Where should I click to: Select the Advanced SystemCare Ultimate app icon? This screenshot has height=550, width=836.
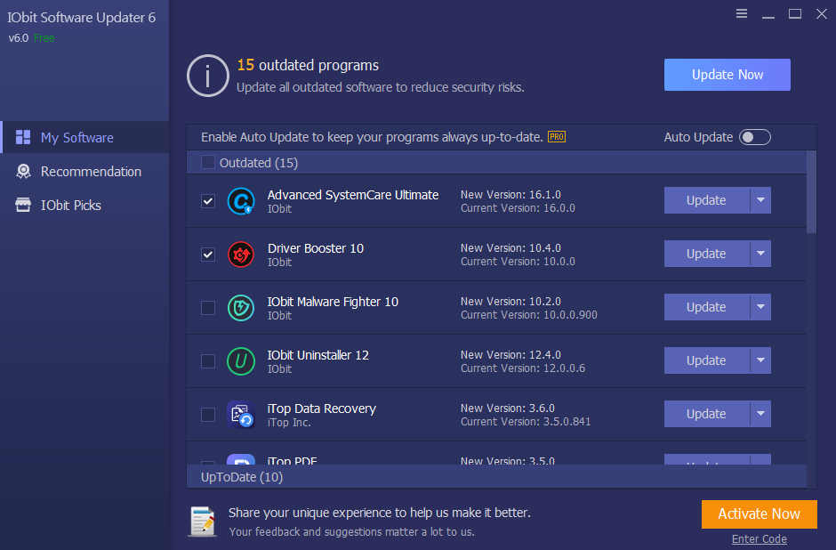pos(241,201)
